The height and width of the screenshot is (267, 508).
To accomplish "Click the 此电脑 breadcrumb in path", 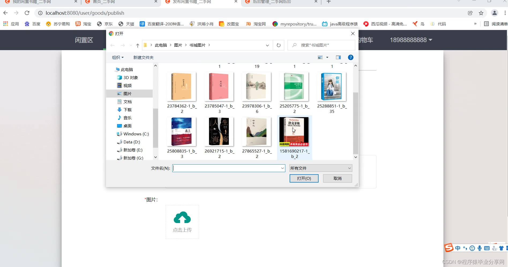I will [x=161, y=45].
